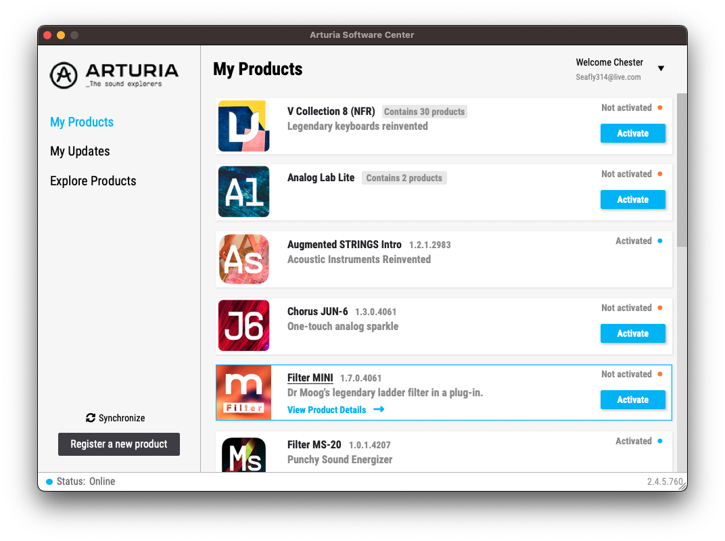Open the V Collection 8 product icon
Viewport: 725px width, 541px height.
click(x=243, y=126)
